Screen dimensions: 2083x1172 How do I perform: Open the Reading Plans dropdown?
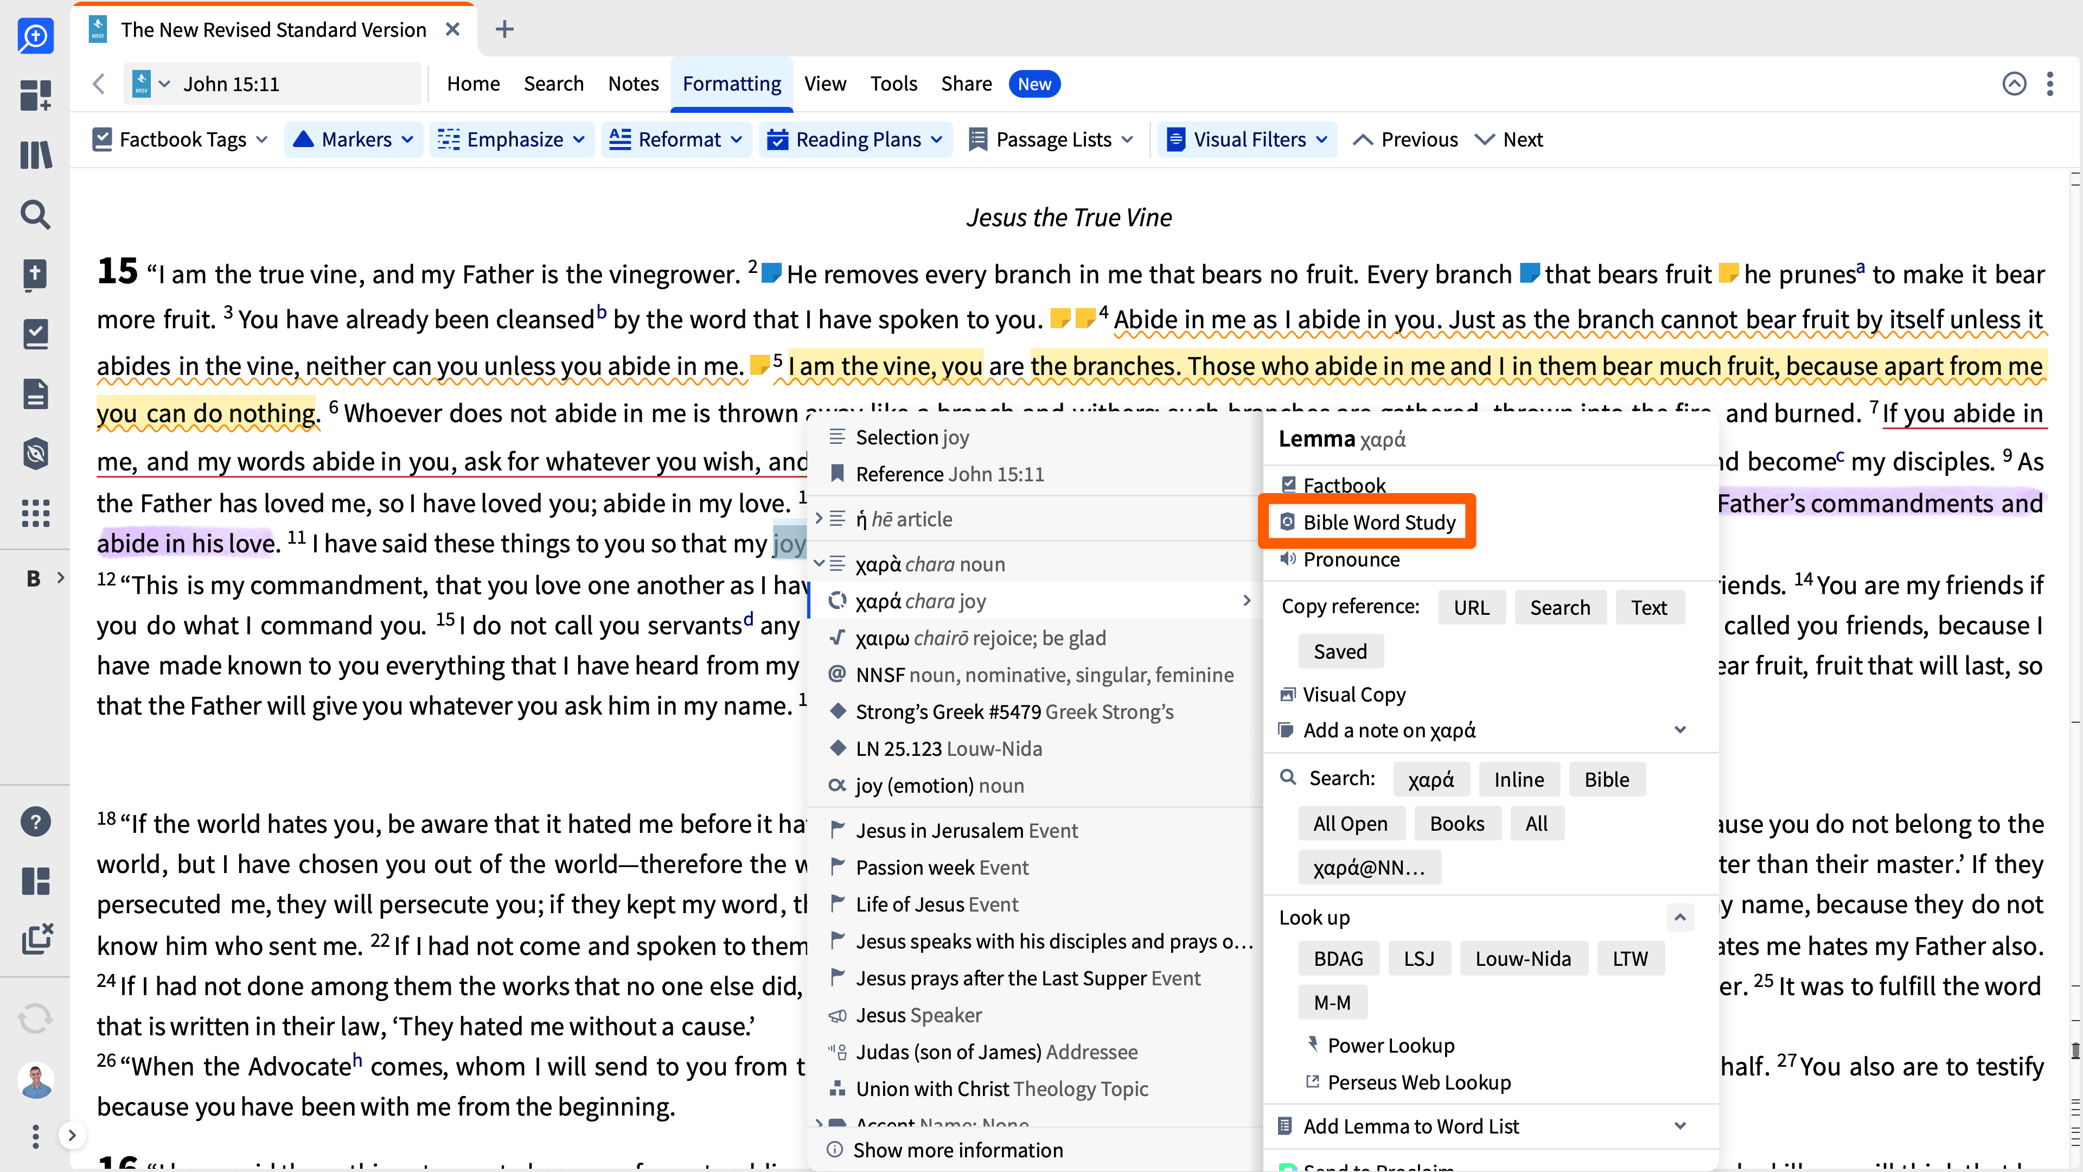point(855,140)
